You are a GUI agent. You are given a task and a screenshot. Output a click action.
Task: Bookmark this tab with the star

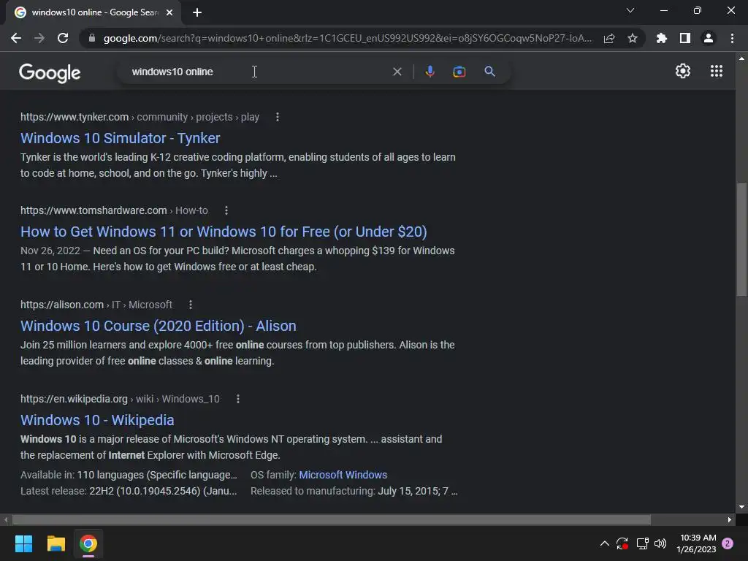coord(633,38)
